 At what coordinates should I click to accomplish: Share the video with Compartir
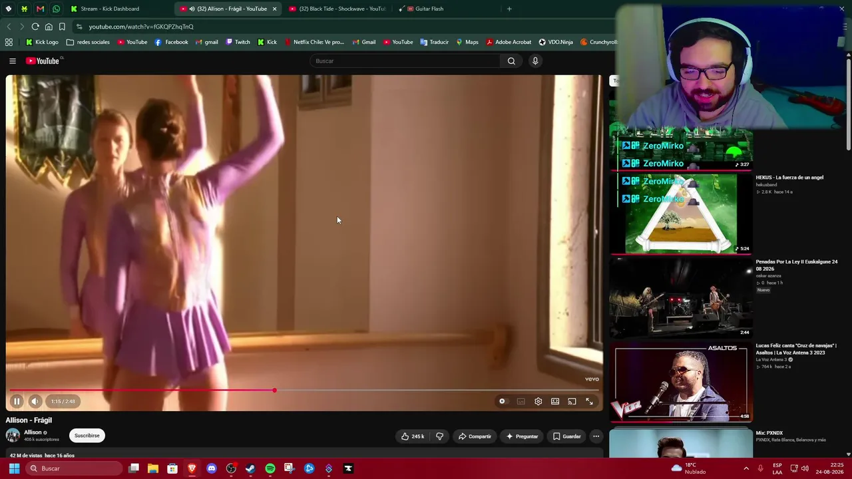point(475,436)
